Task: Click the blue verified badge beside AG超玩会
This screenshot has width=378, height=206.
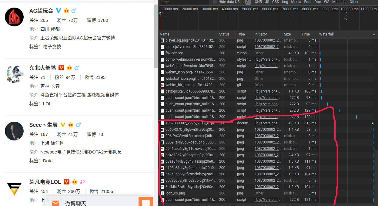Action: pyautogui.click(x=59, y=11)
